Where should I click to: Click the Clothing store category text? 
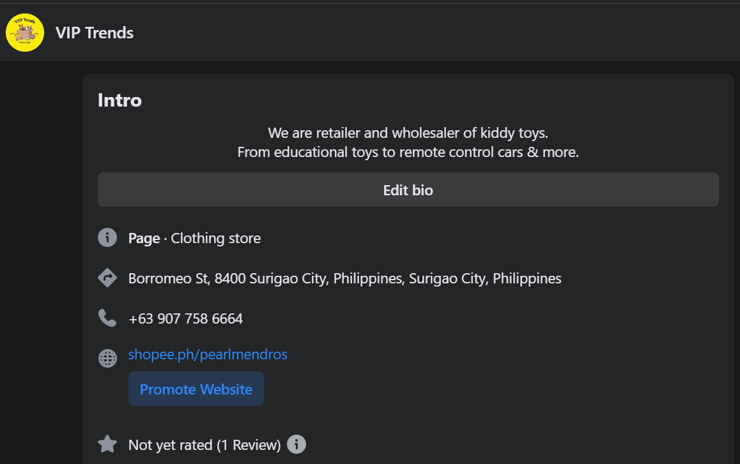[x=216, y=238]
